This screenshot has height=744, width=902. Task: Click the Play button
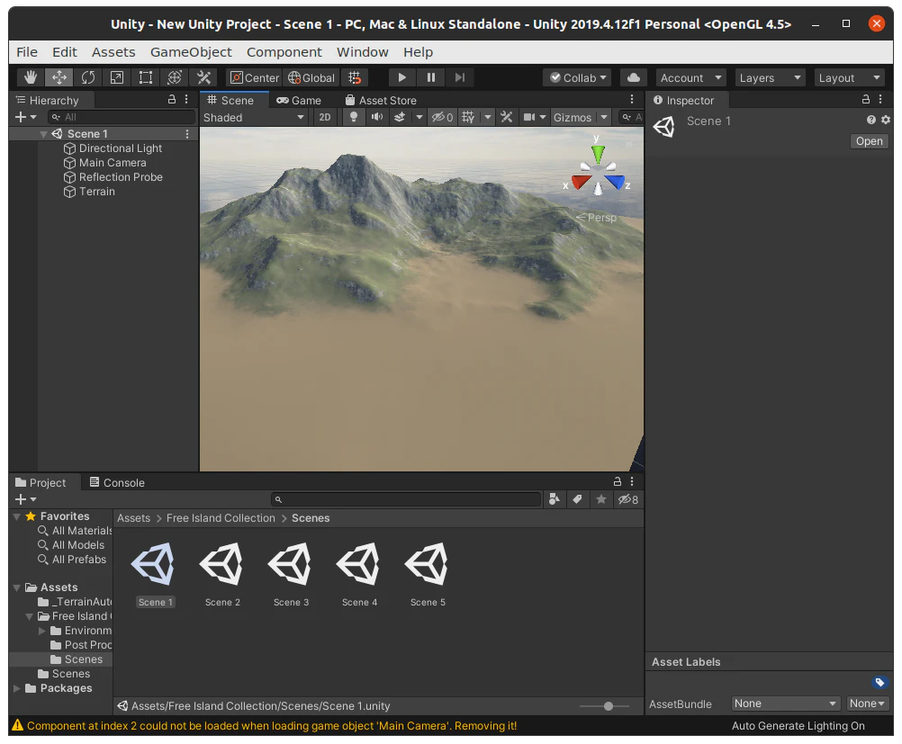tap(402, 78)
